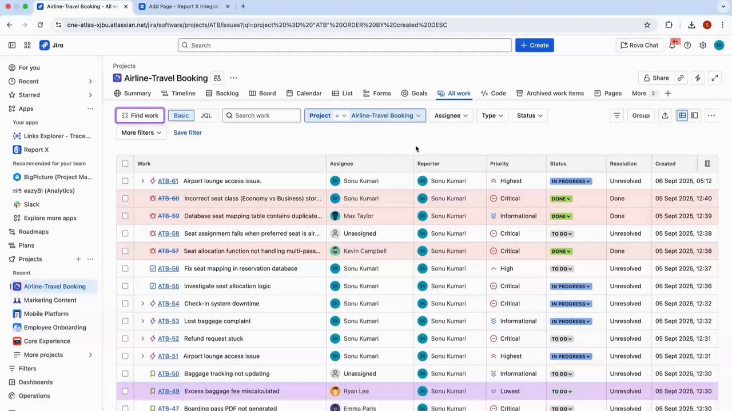The width and height of the screenshot is (732, 411).
Task: Open the Board tab
Action: 262,93
